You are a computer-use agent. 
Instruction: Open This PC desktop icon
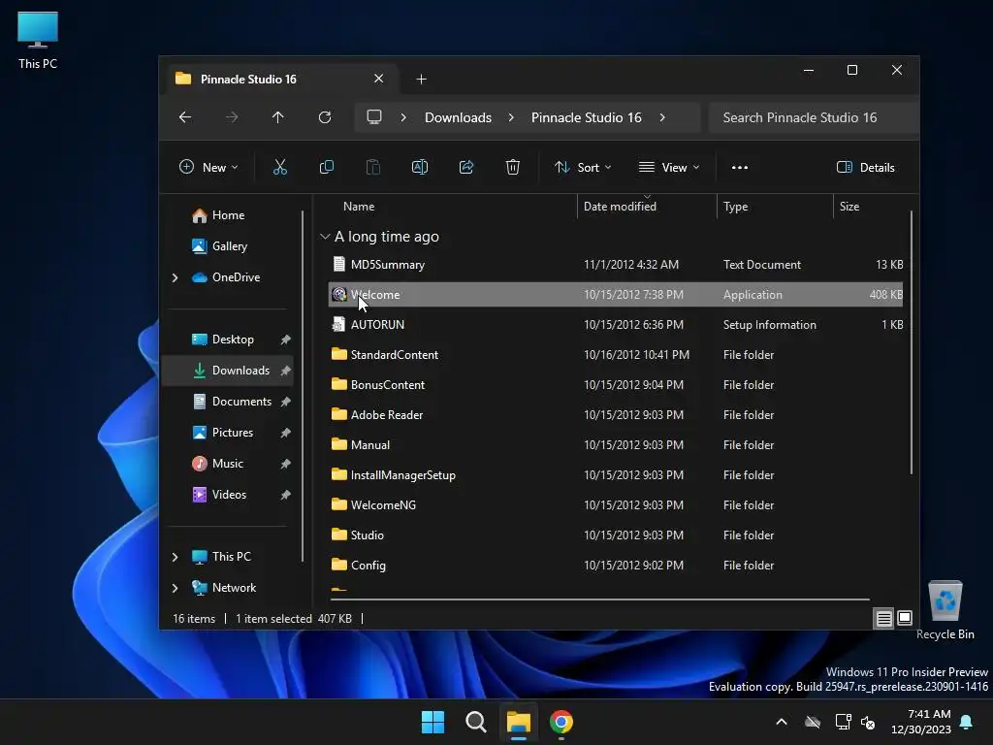[x=38, y=40]
